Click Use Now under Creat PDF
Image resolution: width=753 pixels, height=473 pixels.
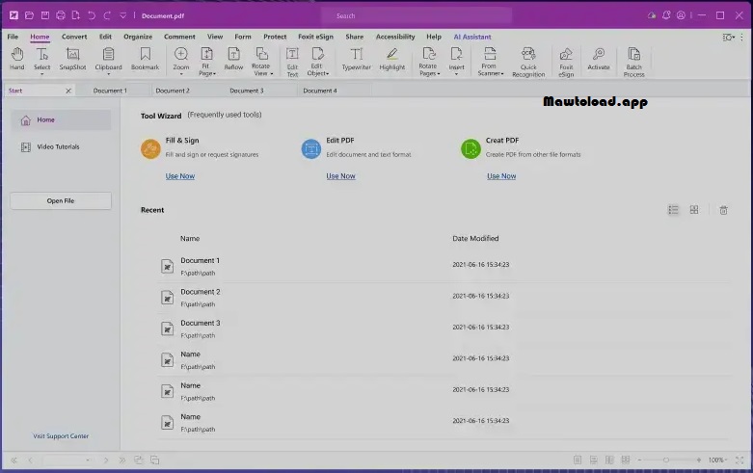(501, 176)
